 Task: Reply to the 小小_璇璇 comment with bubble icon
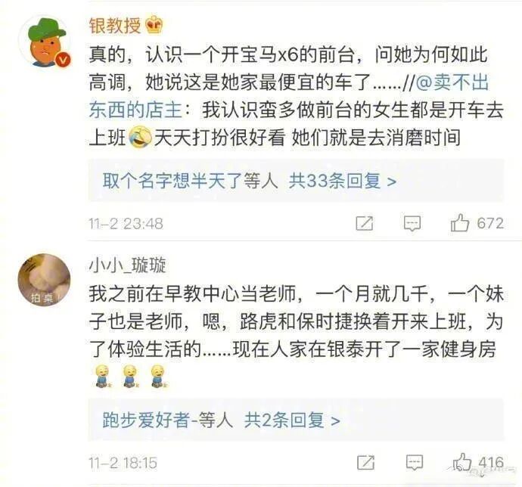(414, 462)
